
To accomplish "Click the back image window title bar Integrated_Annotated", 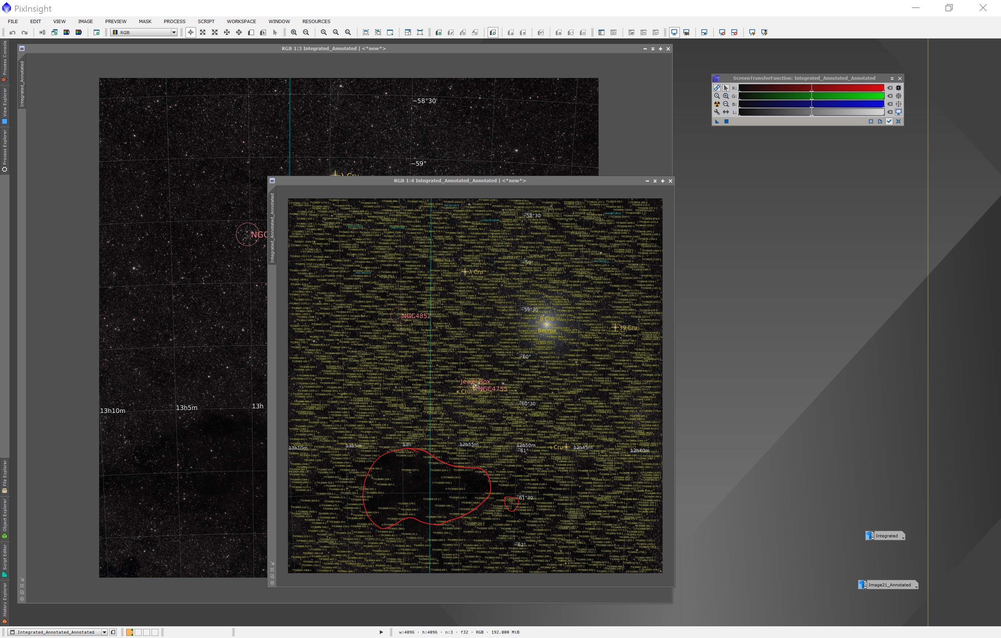I will click(x=333, y=49).
